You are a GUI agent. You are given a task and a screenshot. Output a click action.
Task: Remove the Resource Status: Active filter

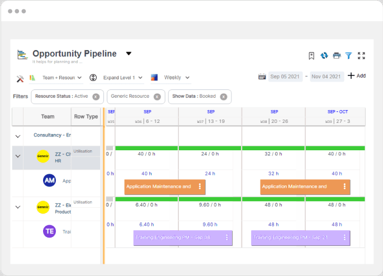click(x=96, y=97)
